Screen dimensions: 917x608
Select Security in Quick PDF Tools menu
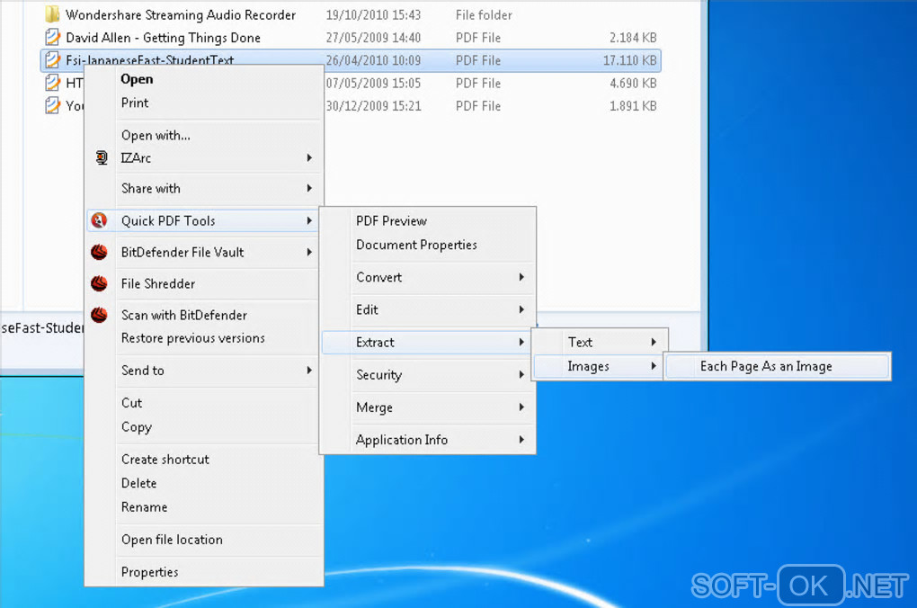[379, 374]
